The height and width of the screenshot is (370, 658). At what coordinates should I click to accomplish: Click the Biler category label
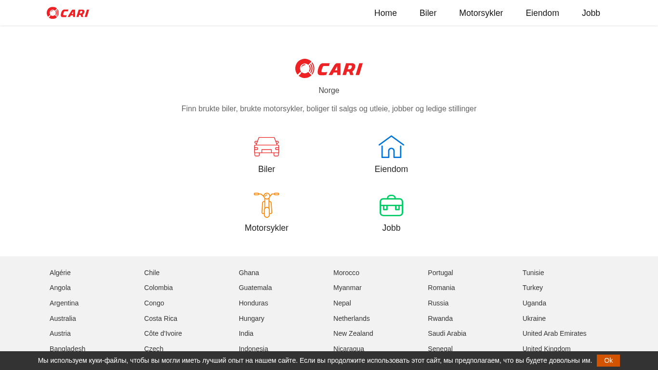click(x=266, y=169)
